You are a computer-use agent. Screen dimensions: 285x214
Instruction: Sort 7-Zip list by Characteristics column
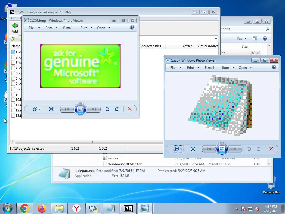pos(150,46)
